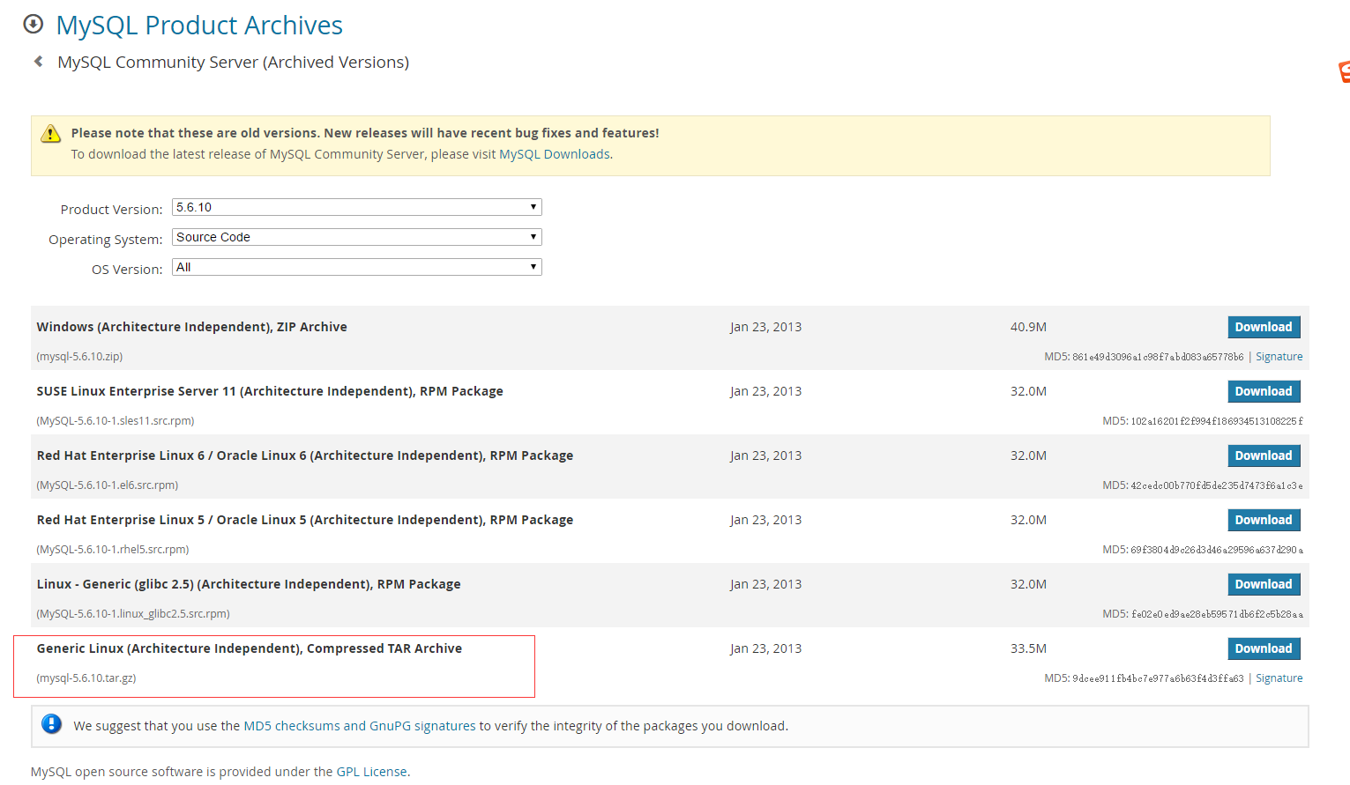Click the download arrow icon beside page title
Screen dimensions: 1350x785
coord(34,25)
